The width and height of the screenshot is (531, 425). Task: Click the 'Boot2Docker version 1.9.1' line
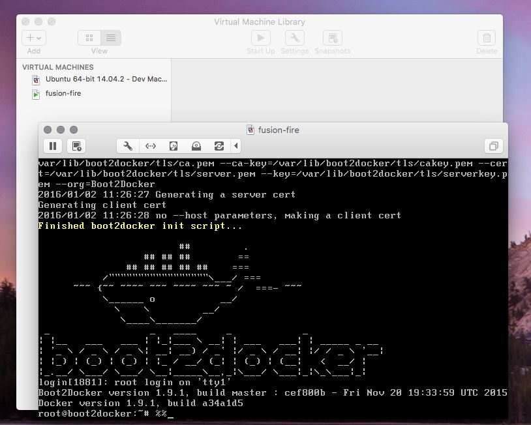pyautogui.click(x=273, y=392)
